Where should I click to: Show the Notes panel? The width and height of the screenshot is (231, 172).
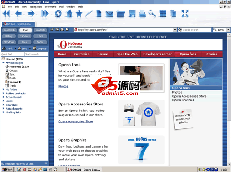coord(40,42)
